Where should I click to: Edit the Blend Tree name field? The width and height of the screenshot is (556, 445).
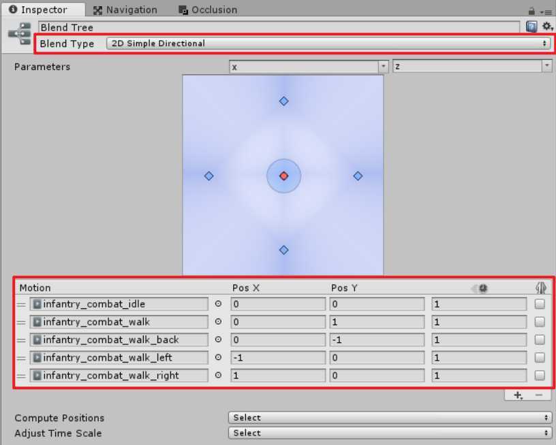(x=279, y=27)
